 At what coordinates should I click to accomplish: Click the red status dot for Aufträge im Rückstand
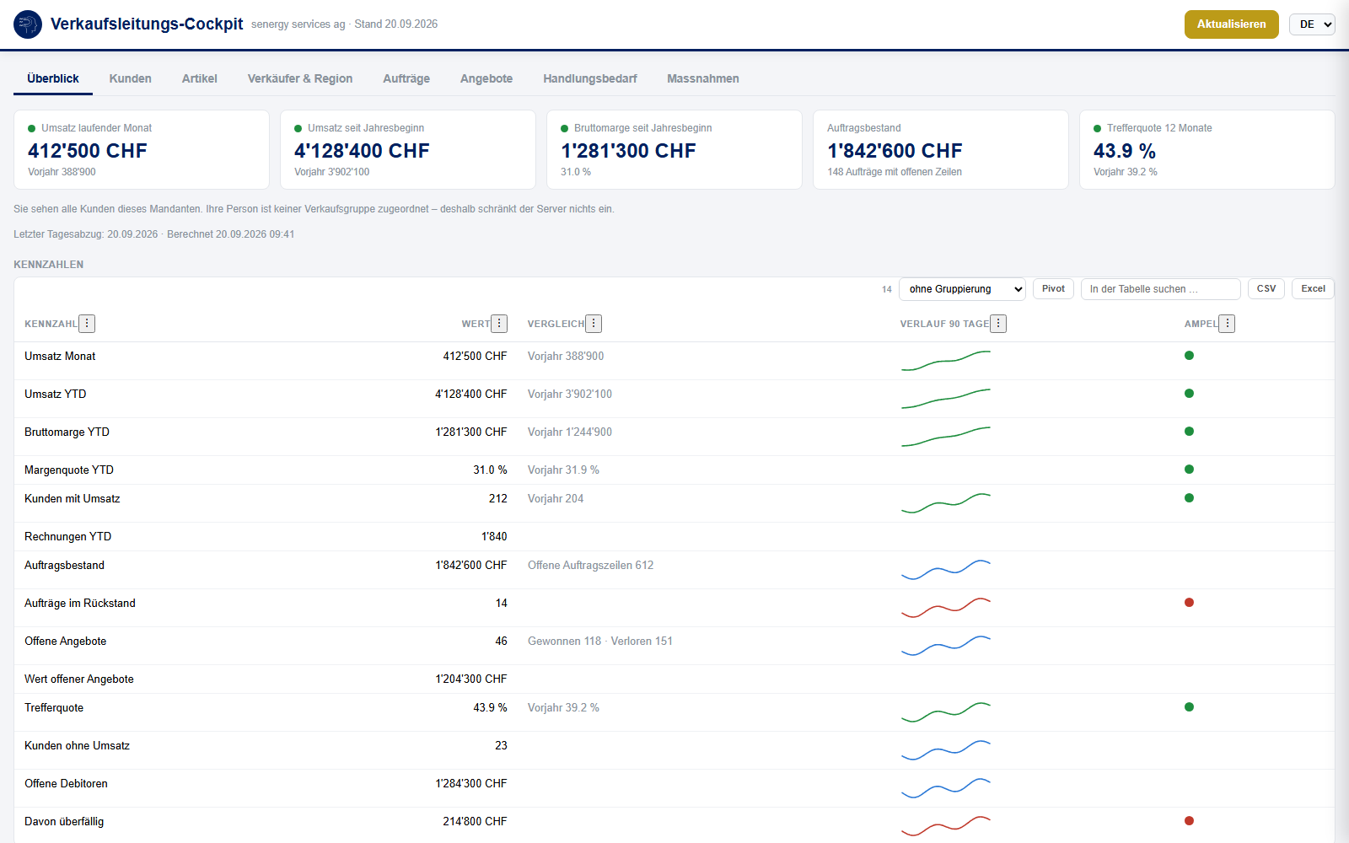pyautogui.click(x=1189, y=603)
